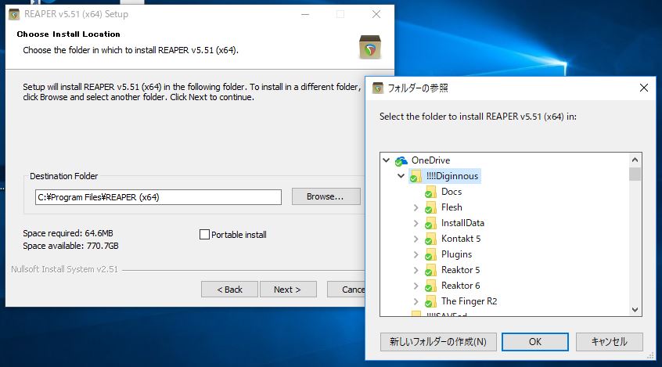Select the Docs folder label
This screenshot has width=662, height=367.
coord(452,191)
